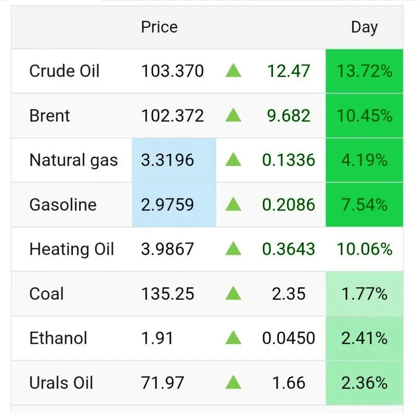The image size is (417, 413).
Task: Sort by the Price column header
Action: click(x=159, y=27)
